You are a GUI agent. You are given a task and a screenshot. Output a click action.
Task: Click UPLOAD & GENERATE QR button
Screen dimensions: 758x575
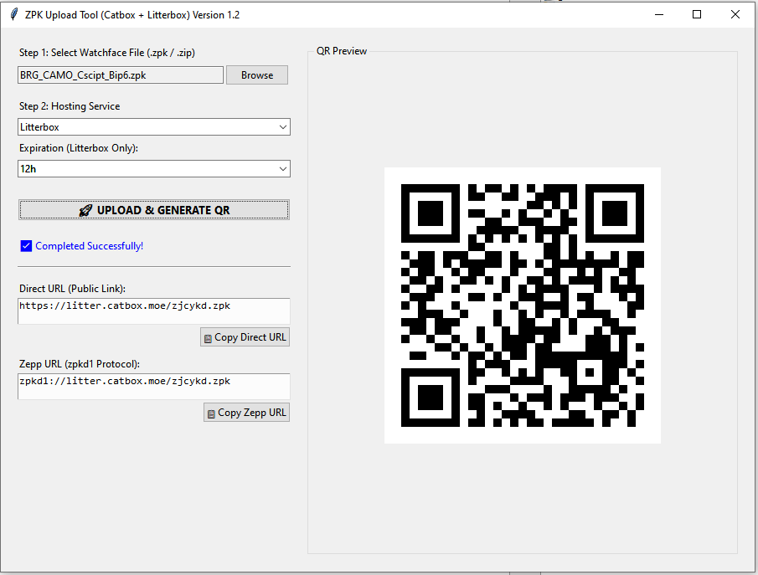coord(154,210)
